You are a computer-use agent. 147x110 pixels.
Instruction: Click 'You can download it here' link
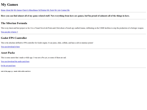10,47
